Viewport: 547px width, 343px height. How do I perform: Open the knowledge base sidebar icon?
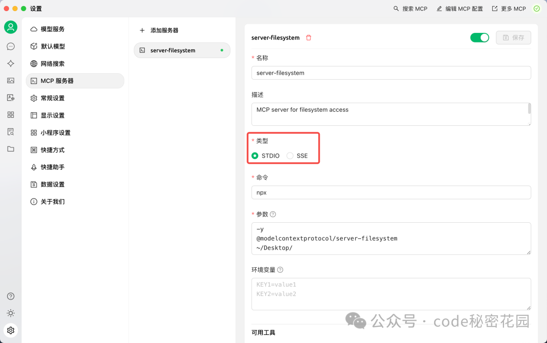point(11,132)
